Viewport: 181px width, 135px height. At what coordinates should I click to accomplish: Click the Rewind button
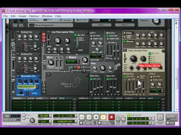pos(82,117)
